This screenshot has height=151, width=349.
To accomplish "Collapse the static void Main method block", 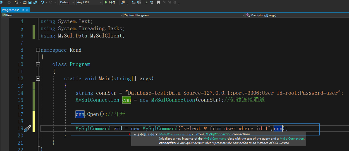I will pyautogui.click(x=38, y=79).
